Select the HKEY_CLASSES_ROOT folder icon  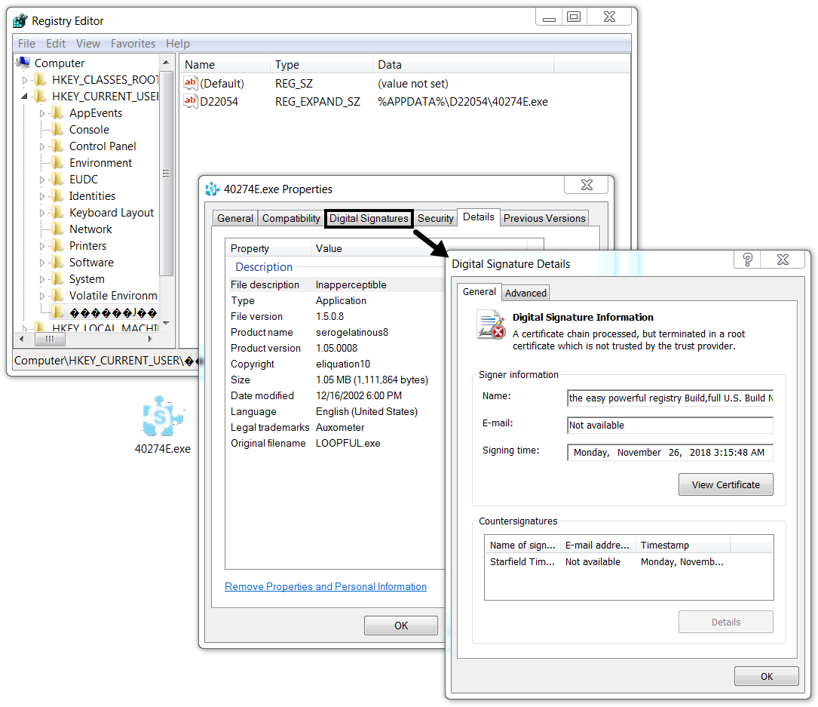(40, 79)
